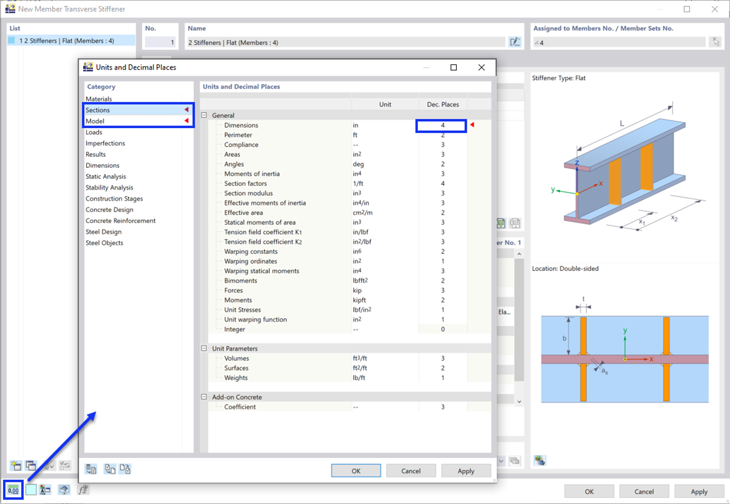Create new stiffener with the star window icon

point(16,466)
